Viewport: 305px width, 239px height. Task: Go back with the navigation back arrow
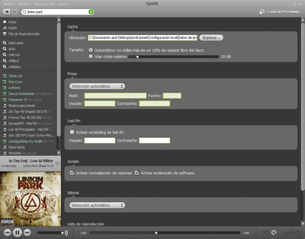[x=6, y=12]
